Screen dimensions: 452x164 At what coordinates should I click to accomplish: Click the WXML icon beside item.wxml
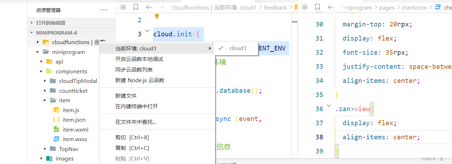point(56,129)
